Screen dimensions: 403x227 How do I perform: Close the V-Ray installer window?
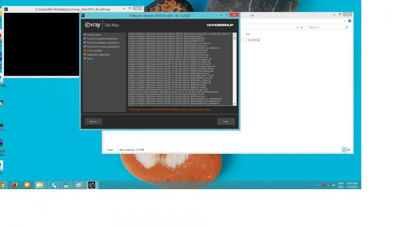[234, 15]
